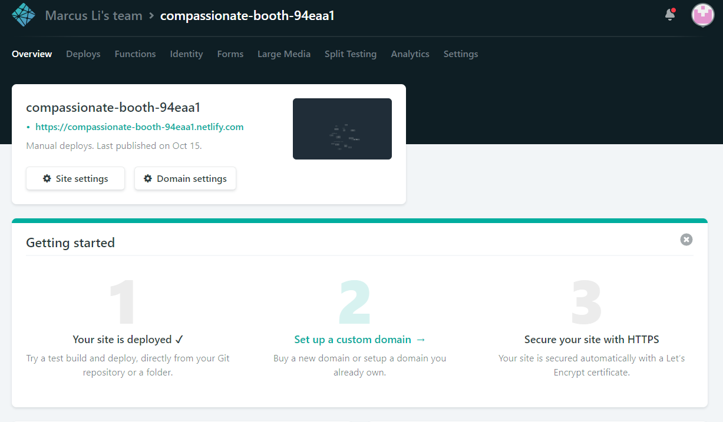This screenshot has width=723, height=422.
Task: Click 'Manual deploys. Last published' text
Action: click(114, 145)
